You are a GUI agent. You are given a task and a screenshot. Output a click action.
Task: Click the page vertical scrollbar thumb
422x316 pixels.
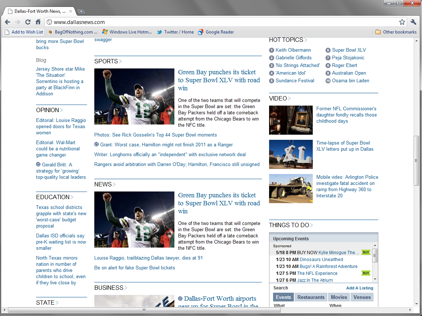point(416,161)
